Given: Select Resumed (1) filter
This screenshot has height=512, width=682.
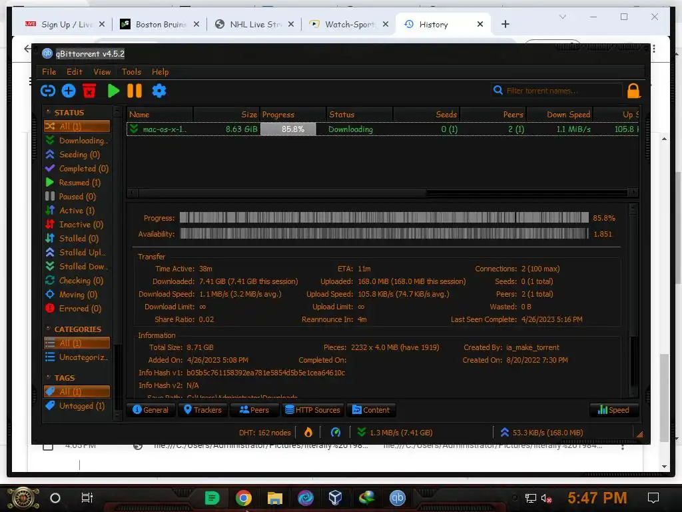Looking at the screenshot, I should point(77,183).
